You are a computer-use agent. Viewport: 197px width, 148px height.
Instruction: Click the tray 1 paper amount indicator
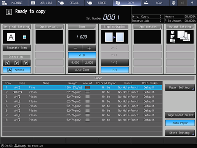coord(88,87)
